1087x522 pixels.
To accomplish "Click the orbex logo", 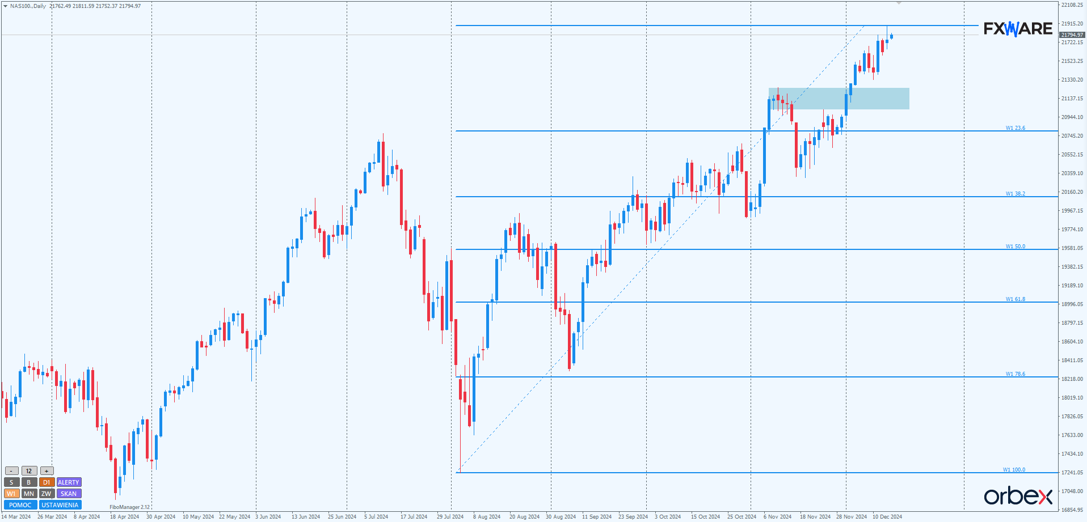I will tap(1018, 496).
